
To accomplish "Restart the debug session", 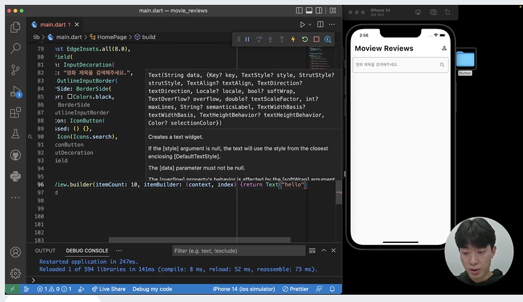I will [305, 40].
